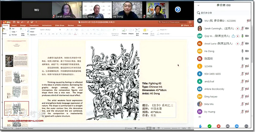Click the Arrange icon
Screen dimensions: 255x132
tap(145, 30)
